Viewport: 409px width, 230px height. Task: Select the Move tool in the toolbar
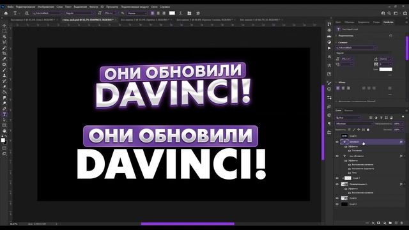tap(4, 26)
